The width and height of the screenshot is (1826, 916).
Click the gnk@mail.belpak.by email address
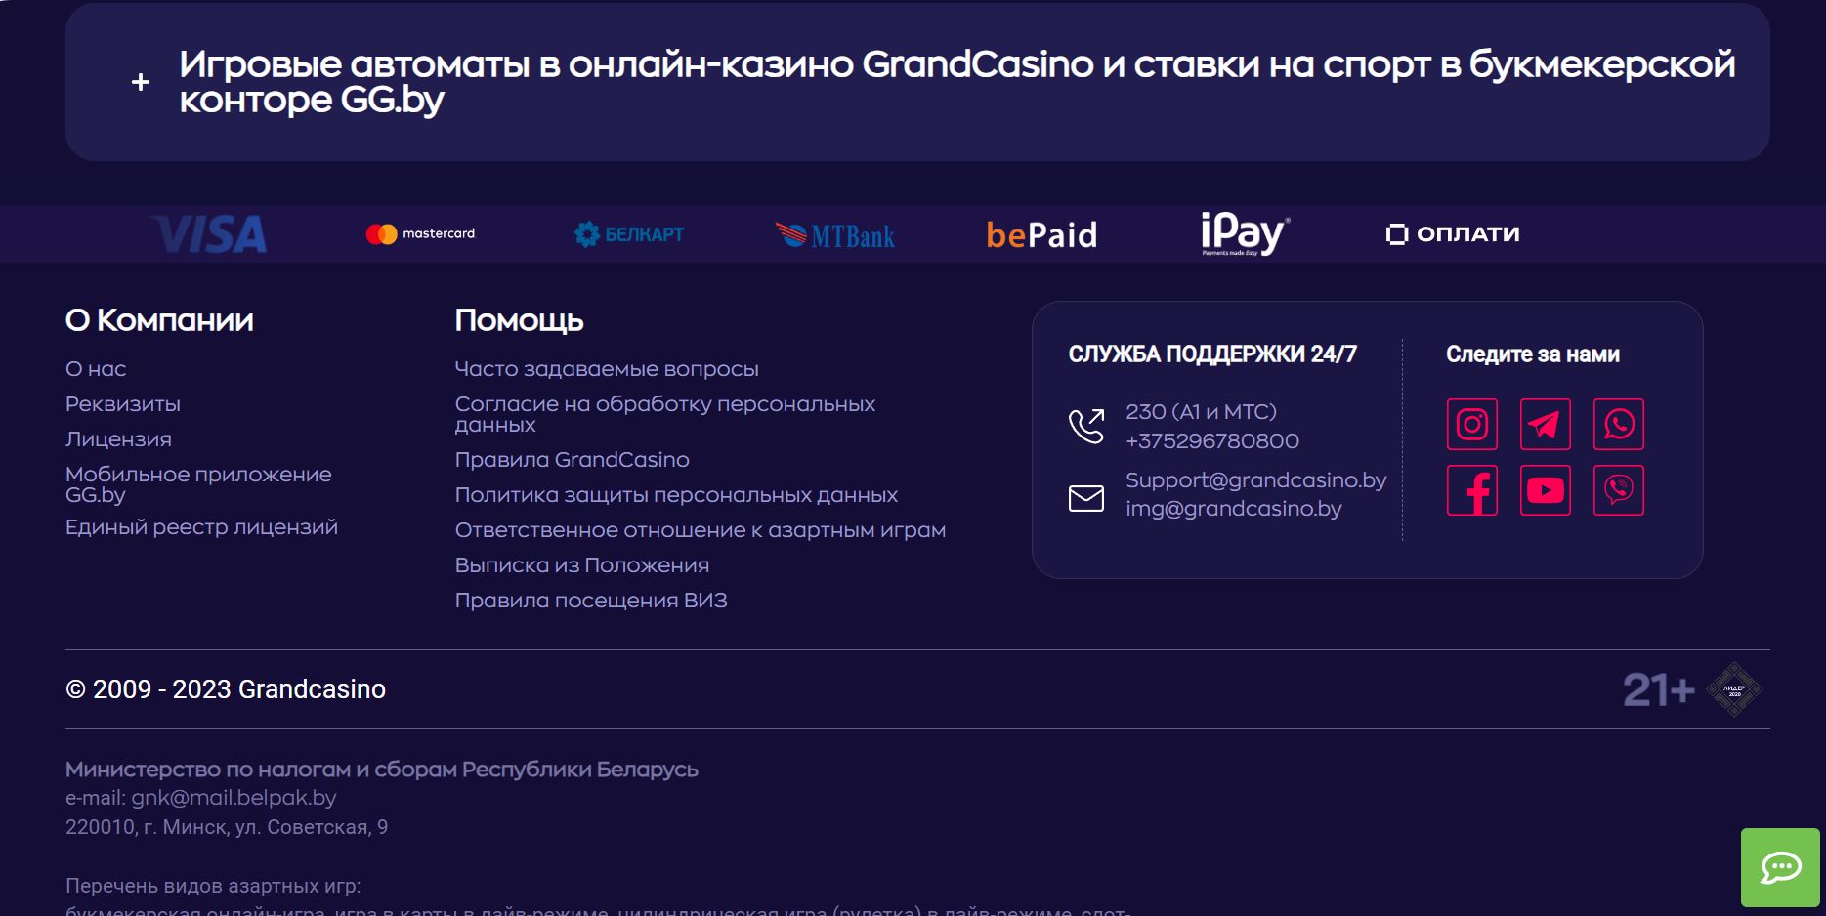[x=234, y=798]
